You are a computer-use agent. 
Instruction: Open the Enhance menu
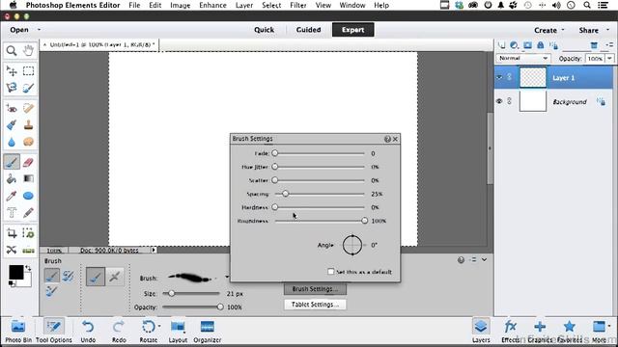click(212, 5)
